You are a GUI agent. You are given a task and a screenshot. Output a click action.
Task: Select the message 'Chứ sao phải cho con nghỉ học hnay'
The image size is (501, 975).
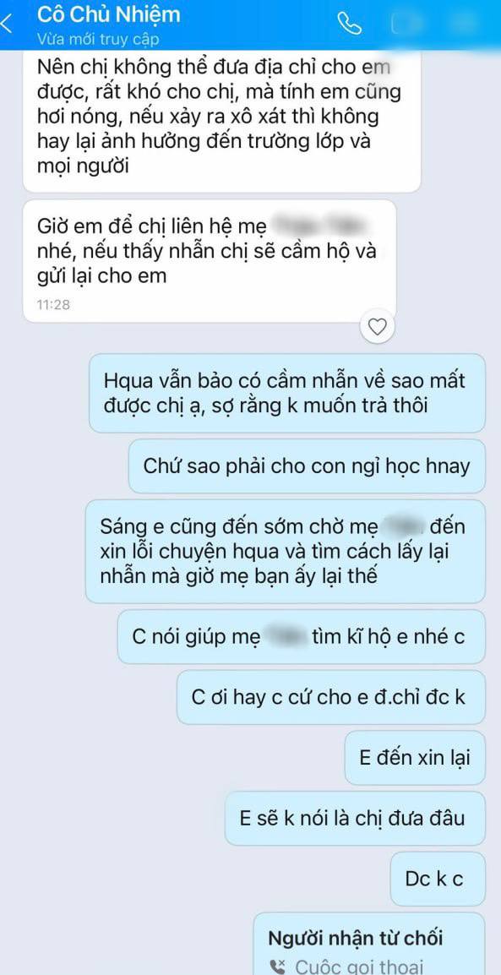pyautogui.click(x=307, y=466)
